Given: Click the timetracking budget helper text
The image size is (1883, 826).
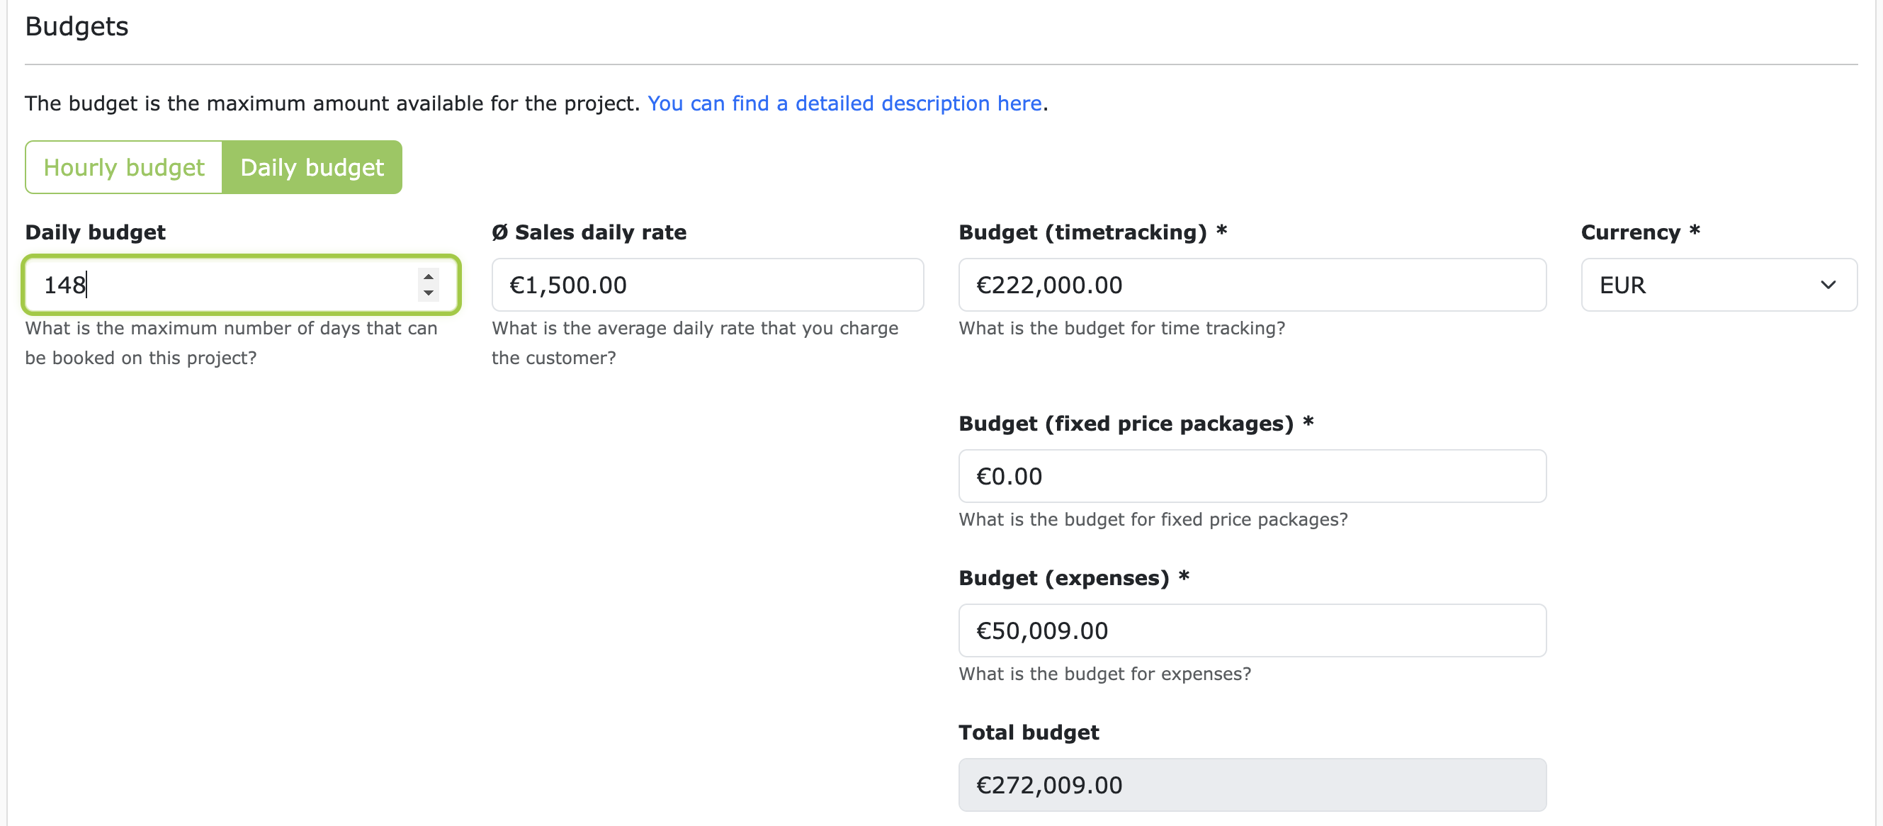Looking at the screenshot, I should [x=1121, y=328].
